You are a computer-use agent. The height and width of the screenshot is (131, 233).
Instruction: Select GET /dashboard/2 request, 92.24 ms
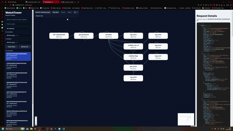[18, 66]
